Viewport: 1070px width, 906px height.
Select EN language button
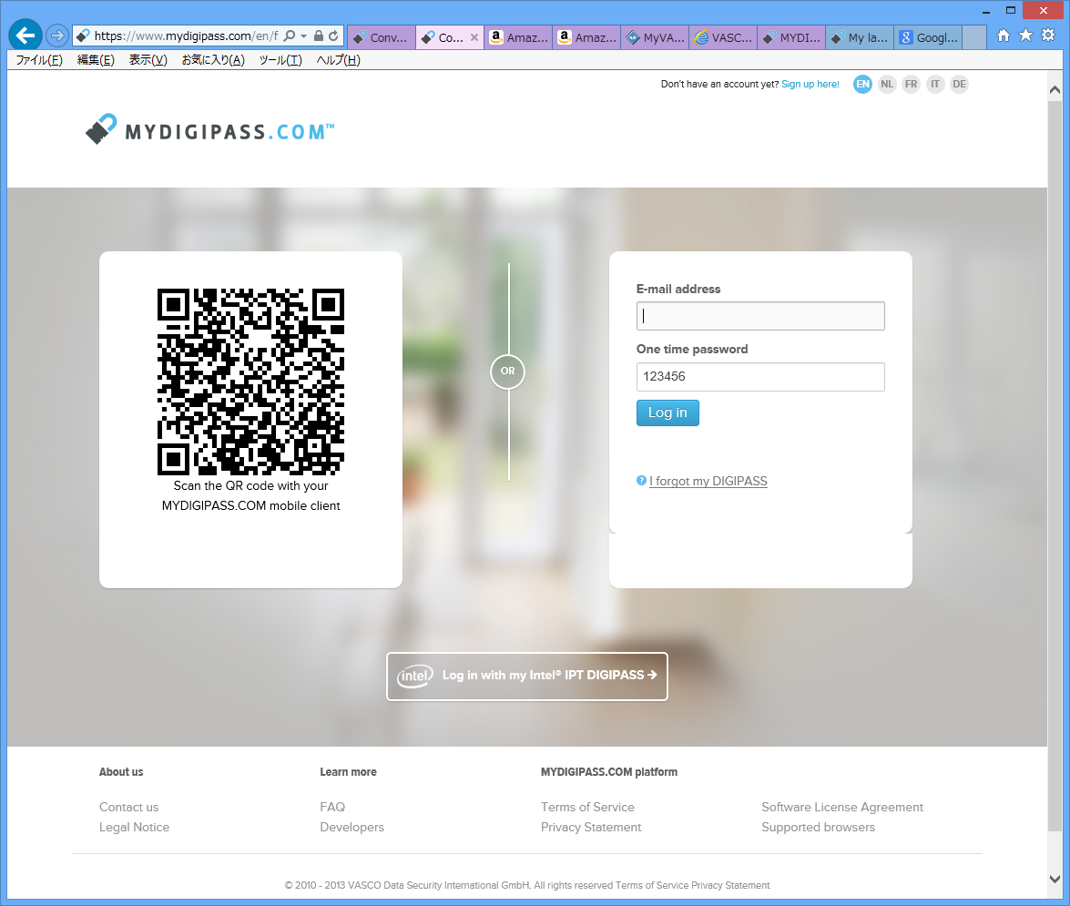[x=862, y=84]
